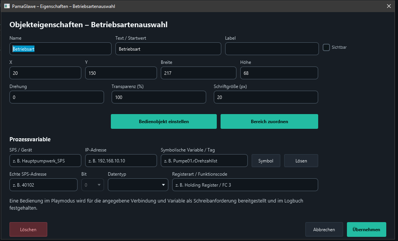Click Bereich zuordnen button
The width and height of the screenshot is (398, 241).
point(269,121)
